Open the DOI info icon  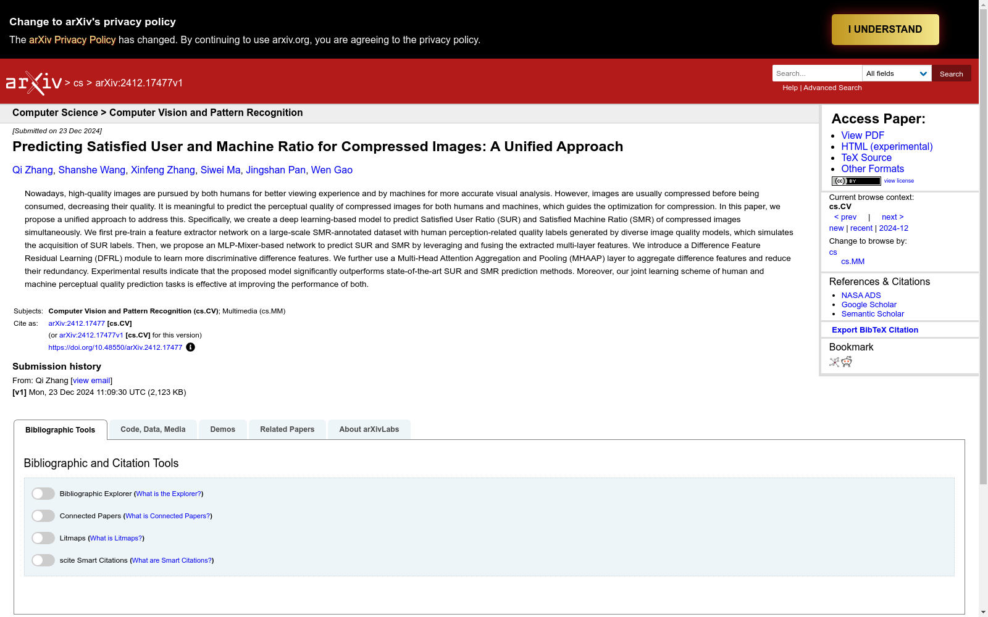click(190, 347)
